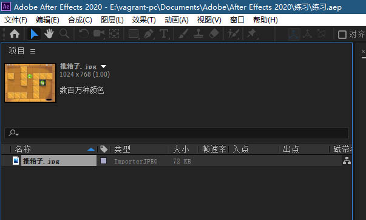This screenshot has width=366, height=220.
Task: Open the 帮助(H) menu
Action: pyautogui.click(x=265, y=20)
